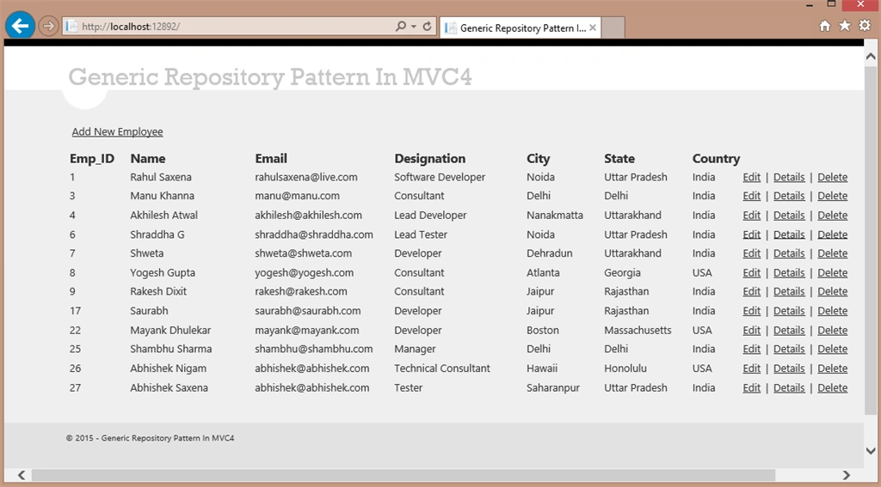The image size is (881, 487).
Task: Edit Abhishek Nigam's record
Action: [x=751, y=368]
